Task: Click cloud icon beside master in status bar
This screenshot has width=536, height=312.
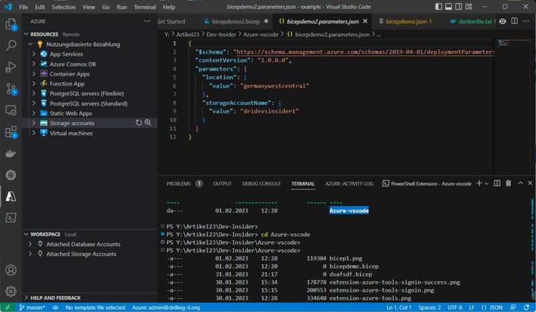Action: click(x=56, y=307)
